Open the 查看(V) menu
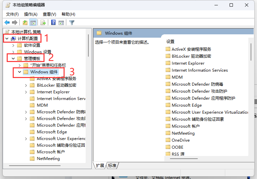The image size is (257, 179). [49, 14]
